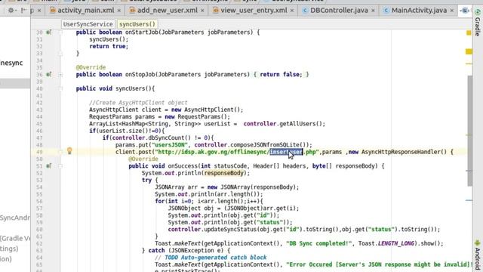The height and width of the screenshot is (272, 483).
Task: Close the view_user_entry.xml tab
Action: tap(292, 11)
